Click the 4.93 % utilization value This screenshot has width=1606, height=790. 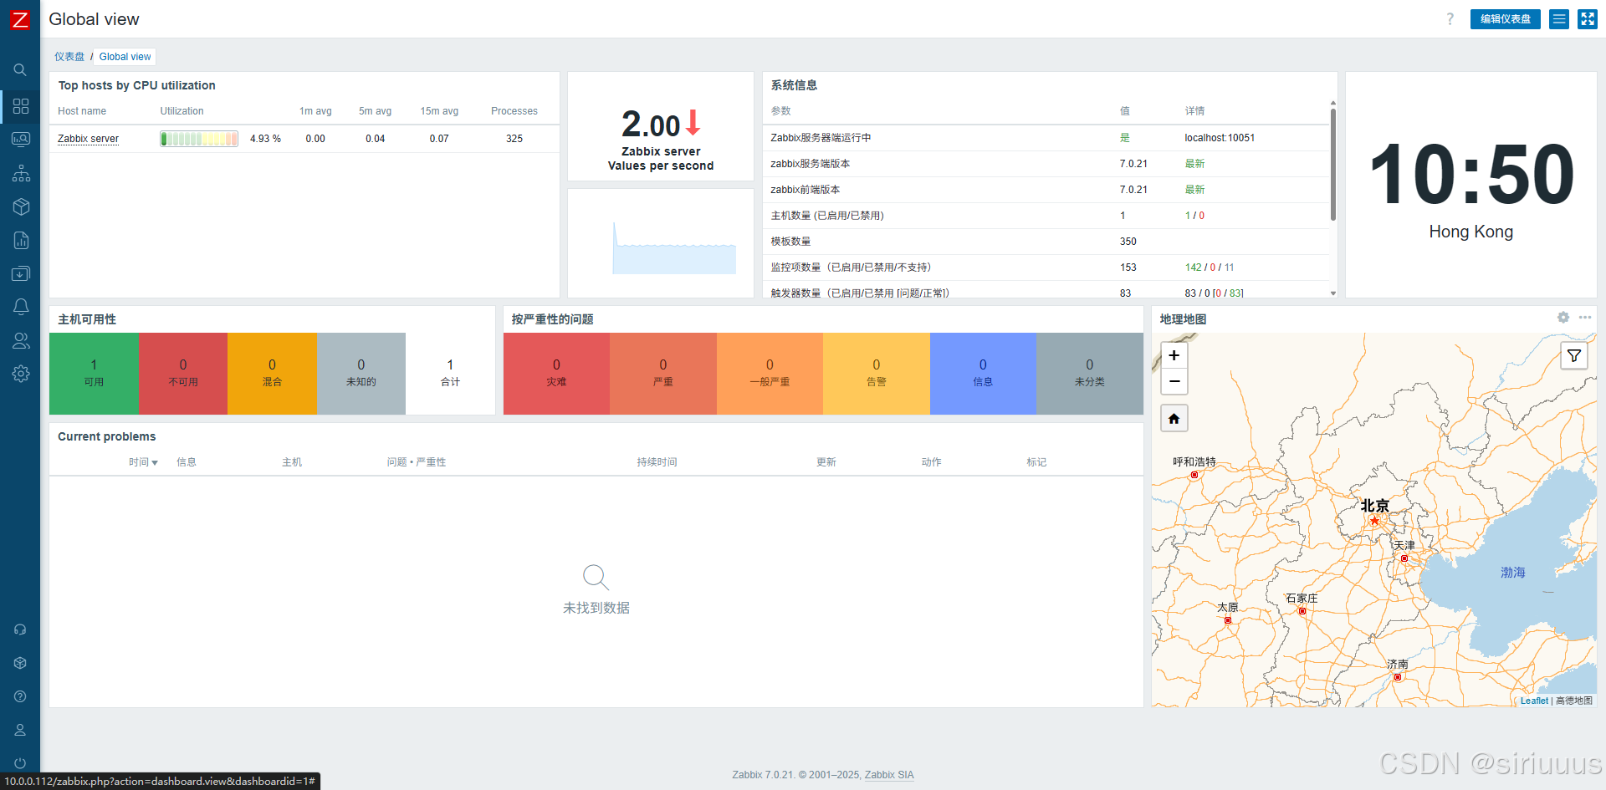265,139
